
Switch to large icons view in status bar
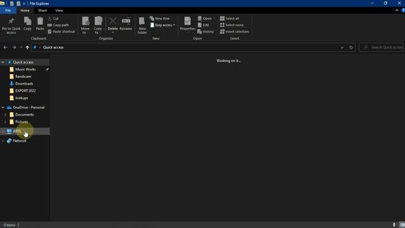[402, 225]
